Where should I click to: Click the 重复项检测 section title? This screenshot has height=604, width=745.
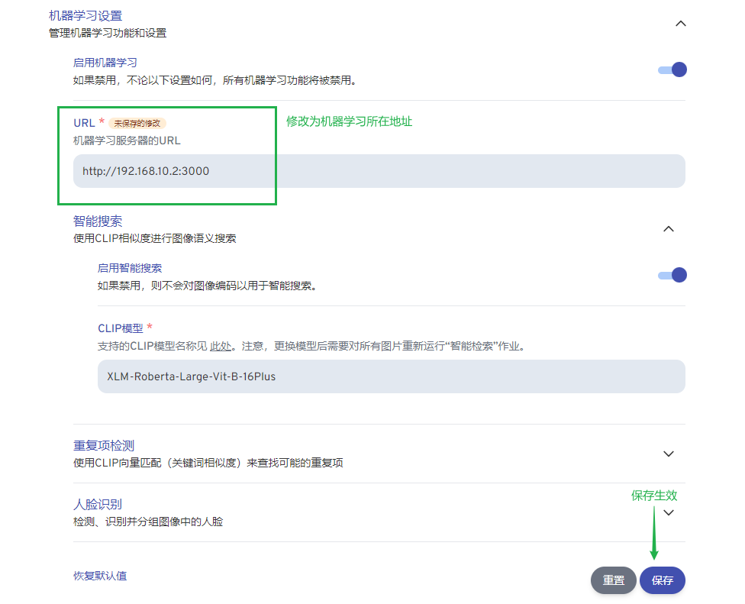coord(104,445)
